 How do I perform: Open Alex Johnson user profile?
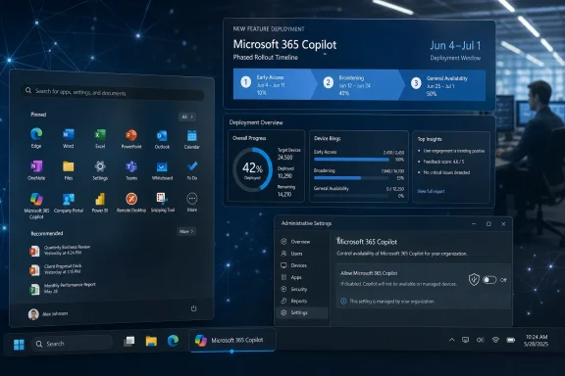tap(48, 314)
